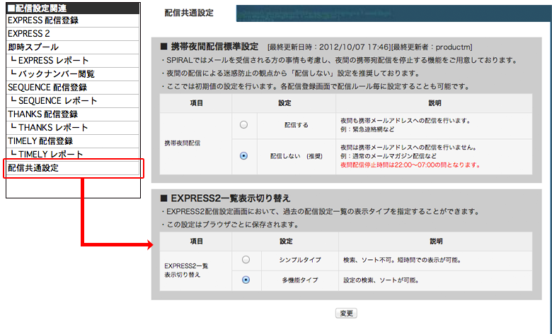Click the 変更 button
Screen dimensions: 552x334
click(x=346, y=313)
